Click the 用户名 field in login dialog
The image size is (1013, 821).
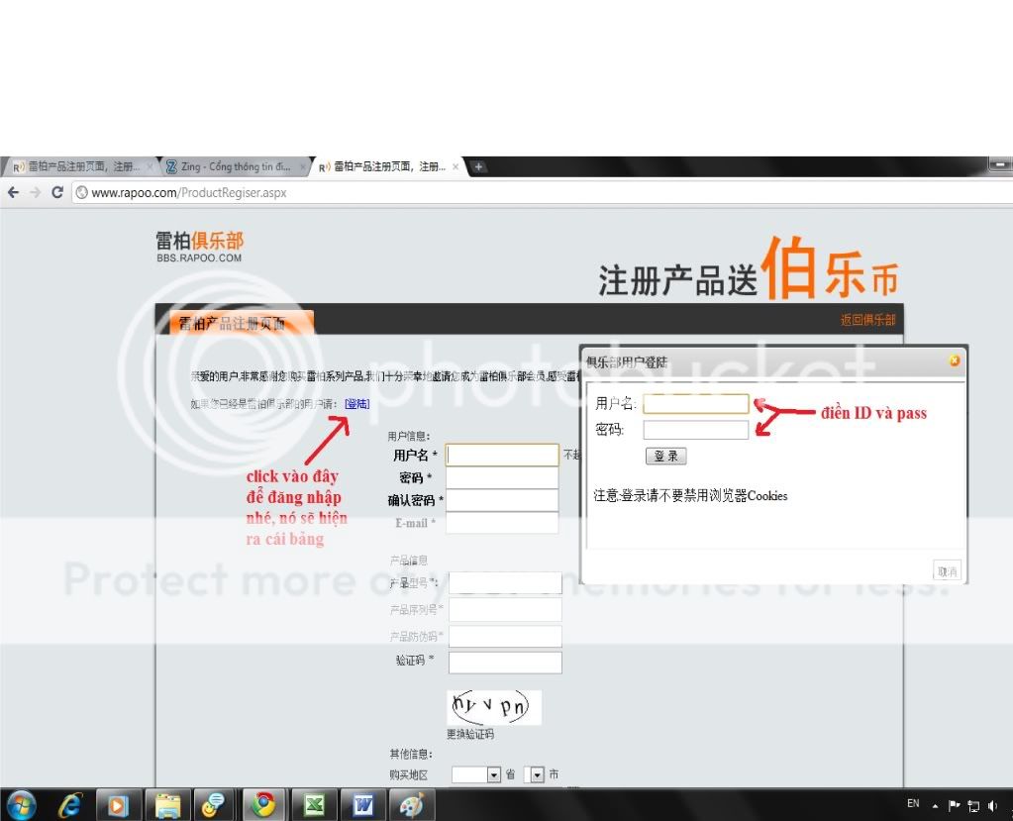[x=696, y=404]
